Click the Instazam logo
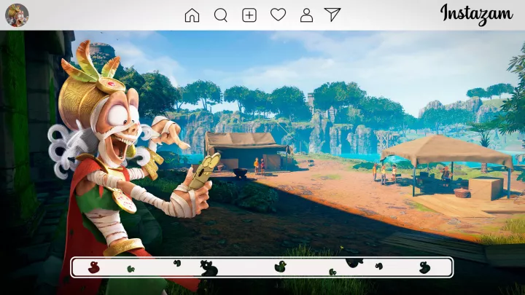Screen dimensions: 525x295 point(476,15)
